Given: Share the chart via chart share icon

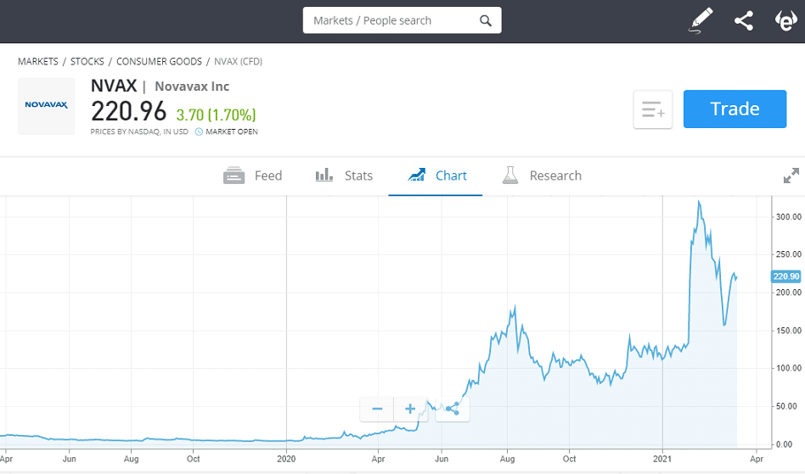Looking at the screenshot, I should tap(453, 409).
